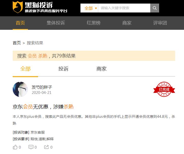Click the complaint description paragraph

click(x=94, y=120)
